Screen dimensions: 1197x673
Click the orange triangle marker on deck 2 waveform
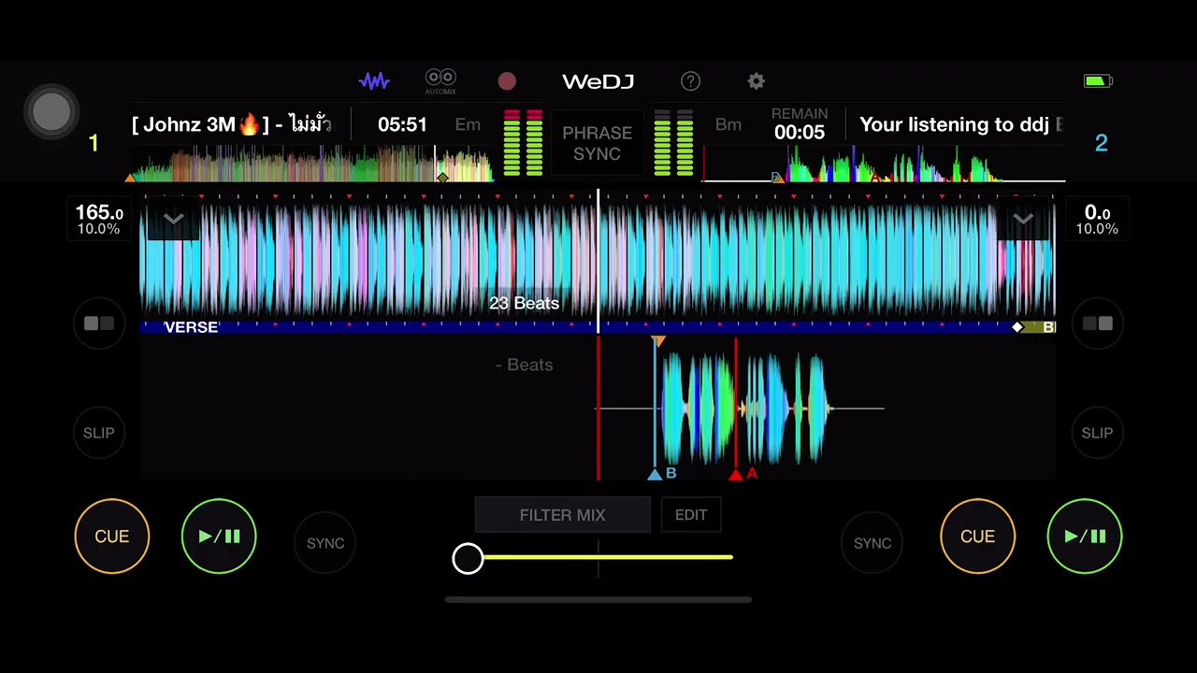[x=658, y=342]
